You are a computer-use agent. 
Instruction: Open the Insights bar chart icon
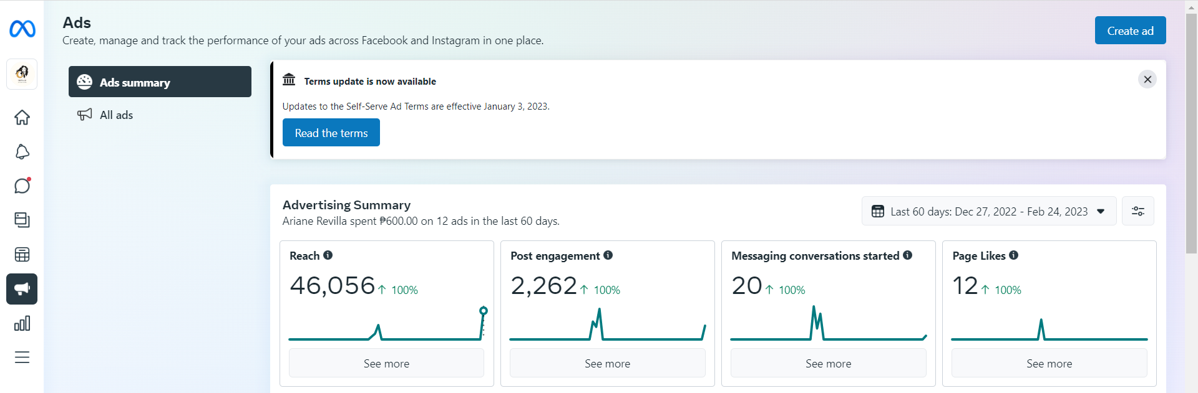pyautogui.click(x=22, y=323)
